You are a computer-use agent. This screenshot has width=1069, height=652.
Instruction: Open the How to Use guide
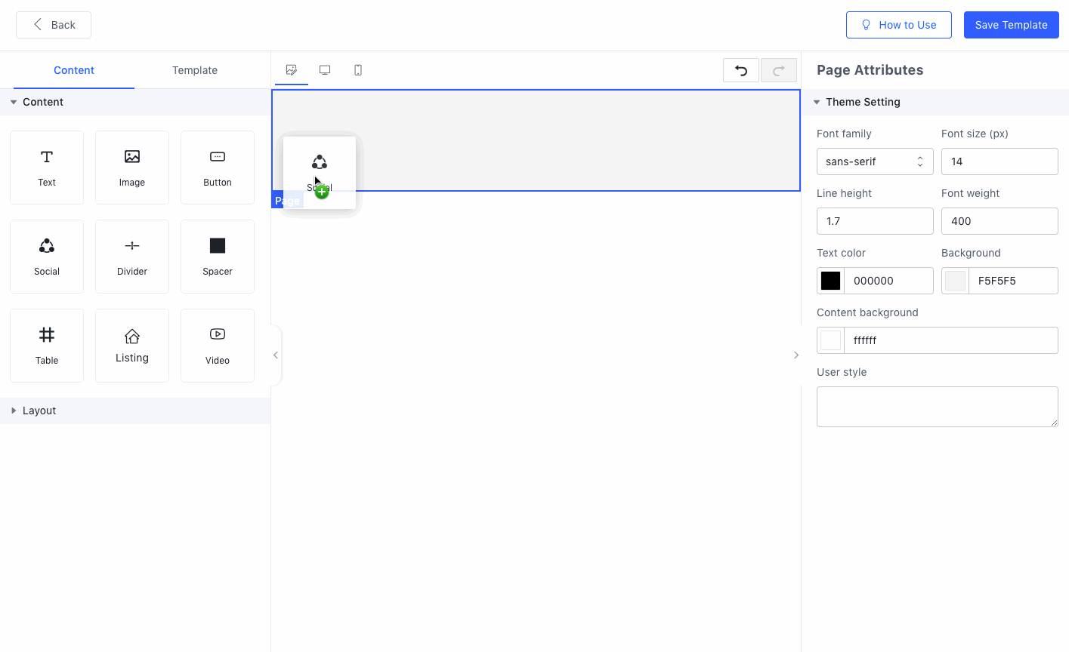click(x=898, y=25)
